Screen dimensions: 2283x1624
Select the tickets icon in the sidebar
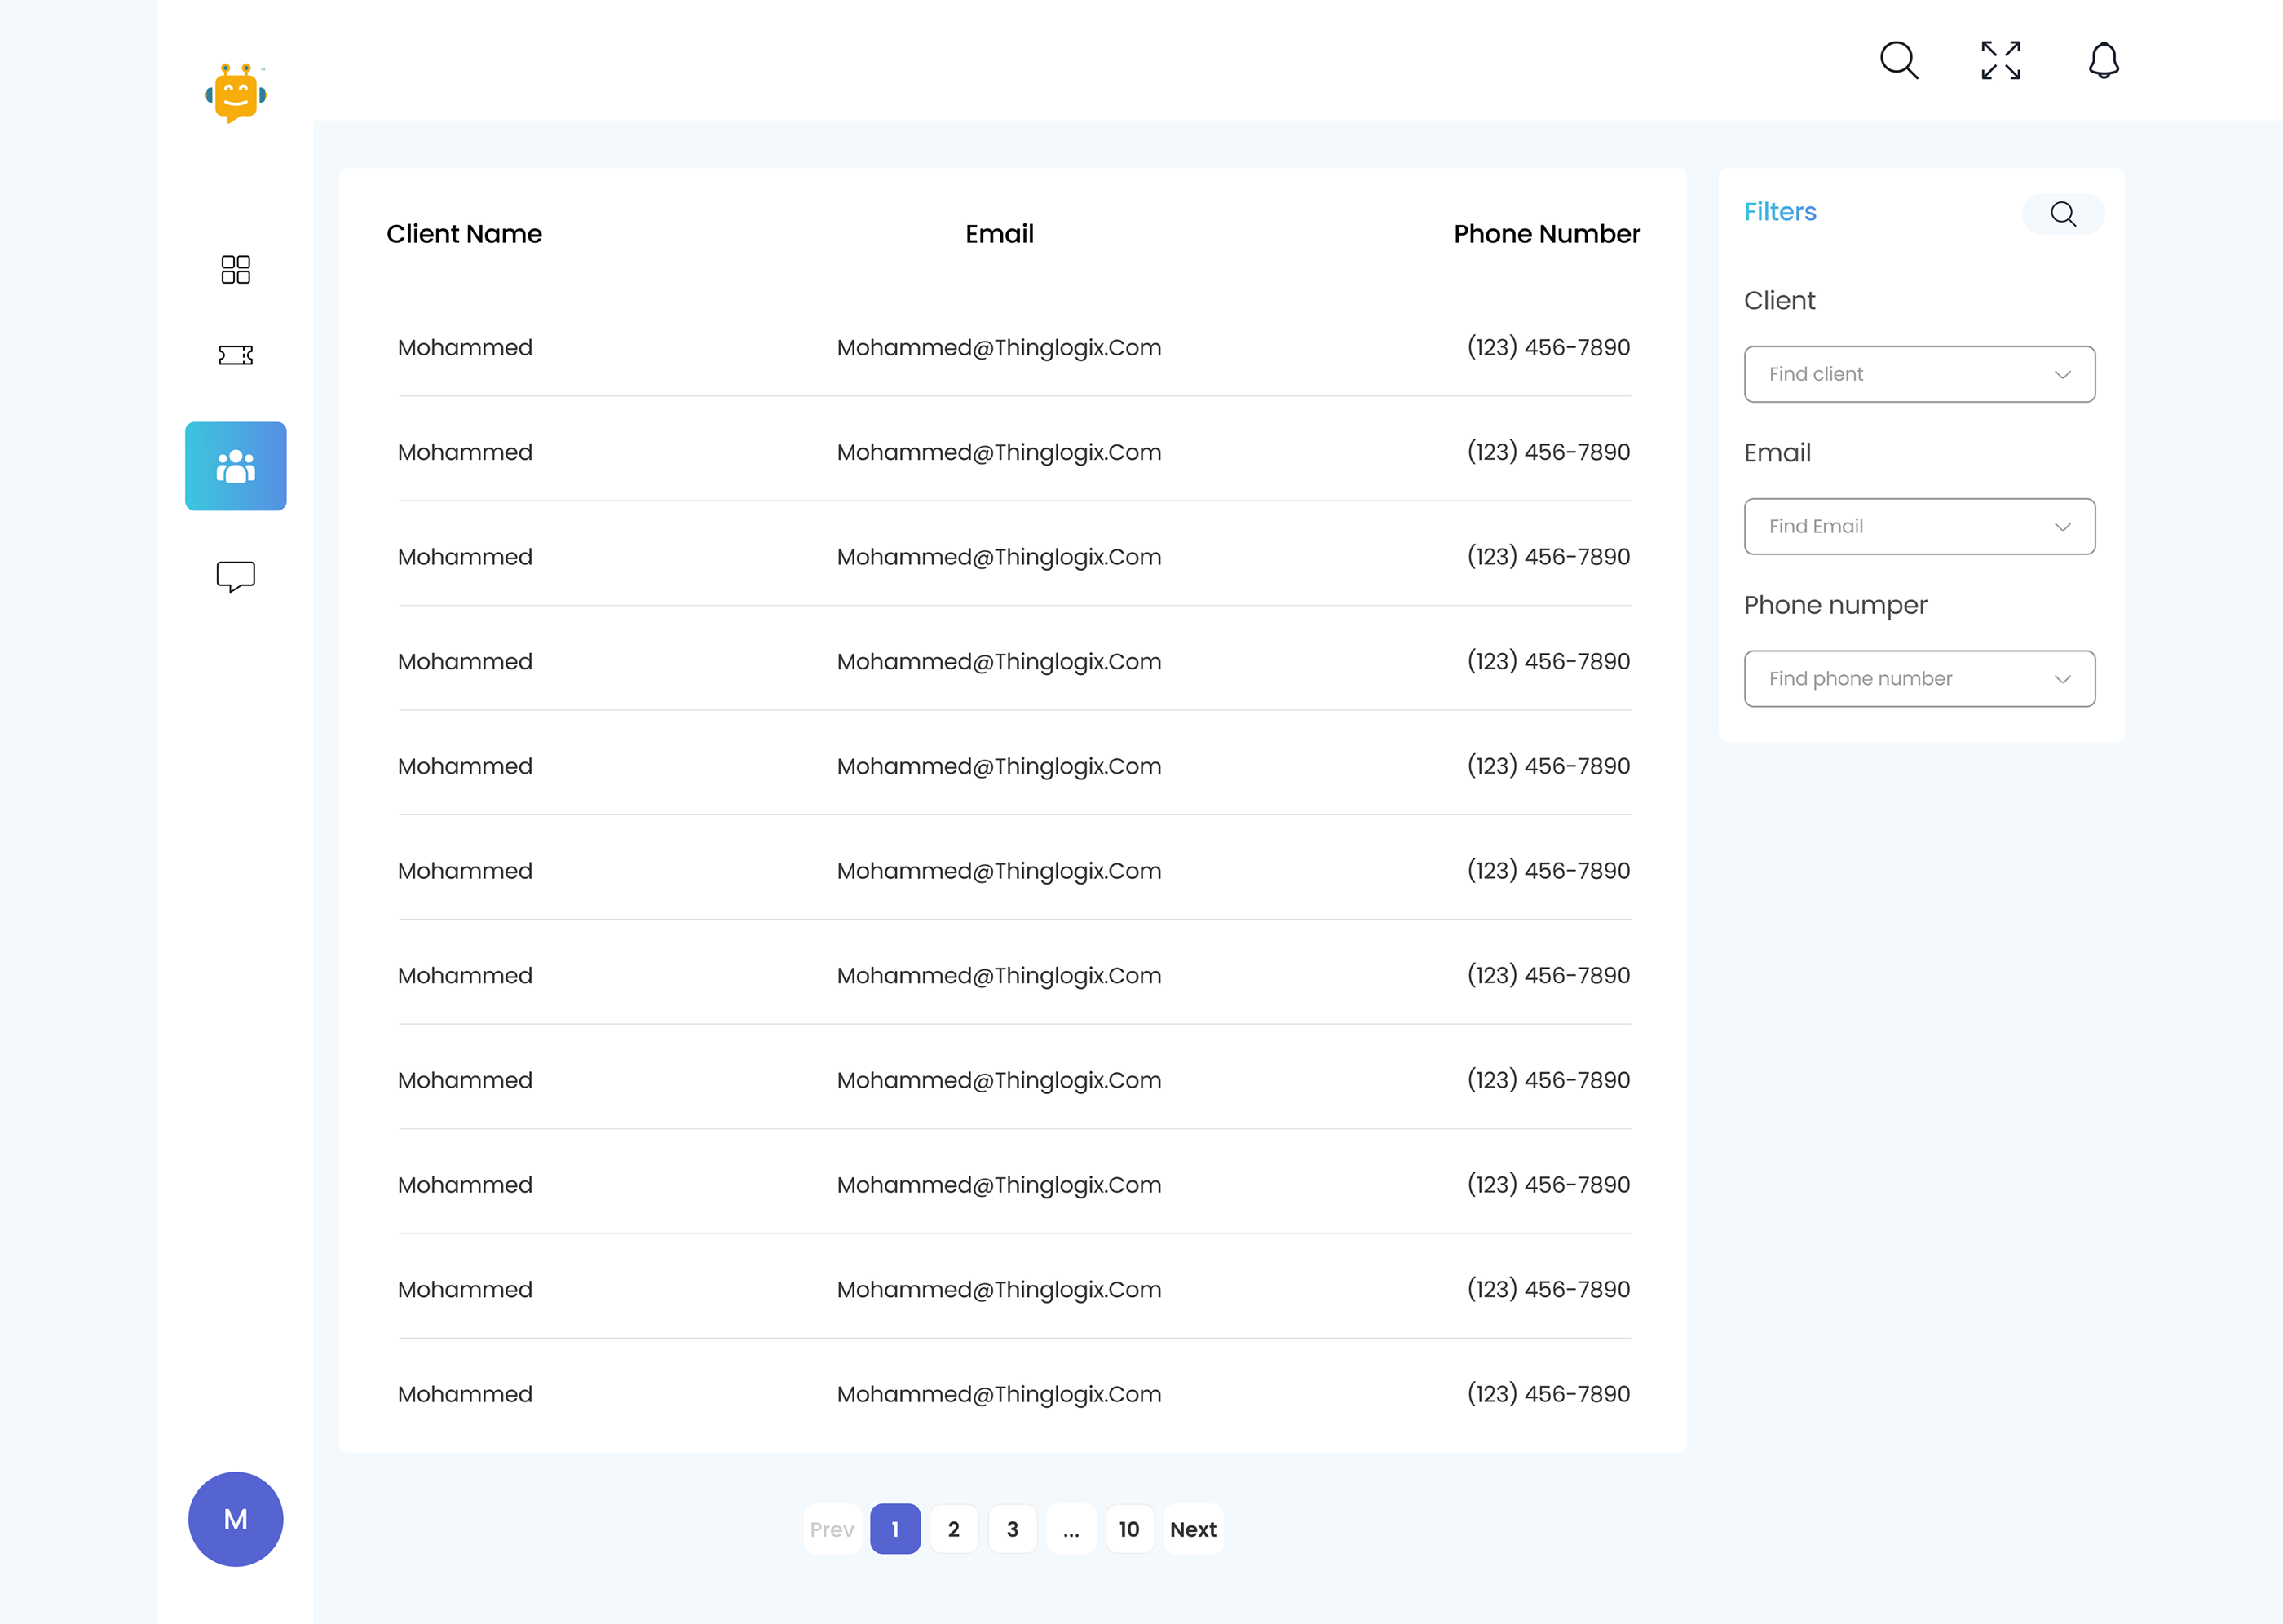[235, 355]
